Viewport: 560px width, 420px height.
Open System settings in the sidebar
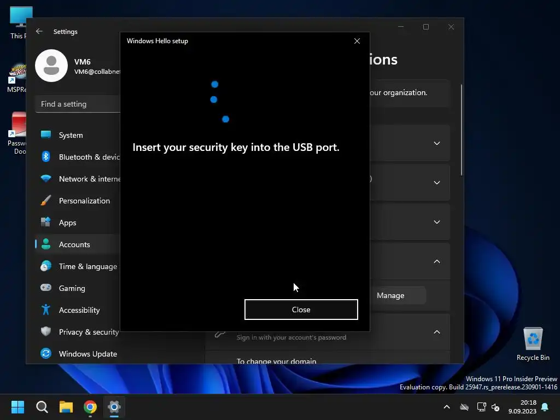pos(78,135)
